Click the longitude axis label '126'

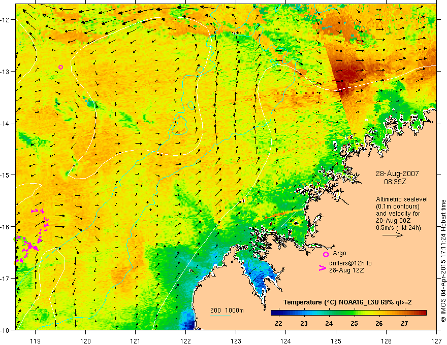tap(386, 341)
